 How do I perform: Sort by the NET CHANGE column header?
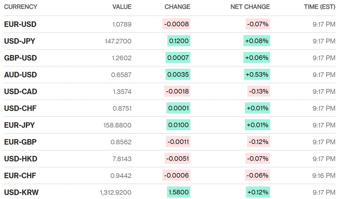click(x=250, y=7)
